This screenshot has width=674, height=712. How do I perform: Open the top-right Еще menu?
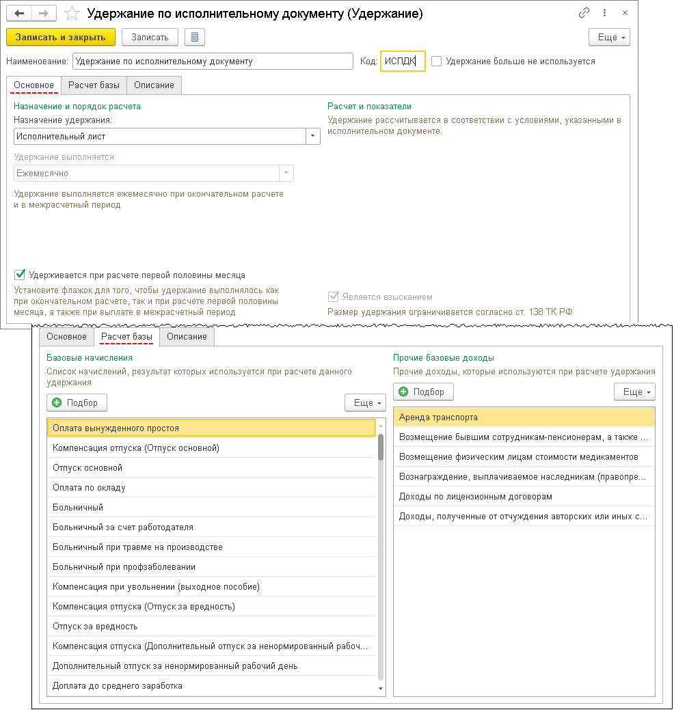coord(608,37)
